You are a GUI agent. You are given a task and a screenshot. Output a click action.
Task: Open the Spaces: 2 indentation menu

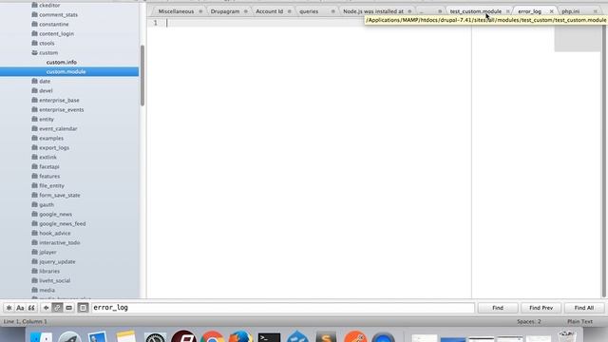[528, 321]
